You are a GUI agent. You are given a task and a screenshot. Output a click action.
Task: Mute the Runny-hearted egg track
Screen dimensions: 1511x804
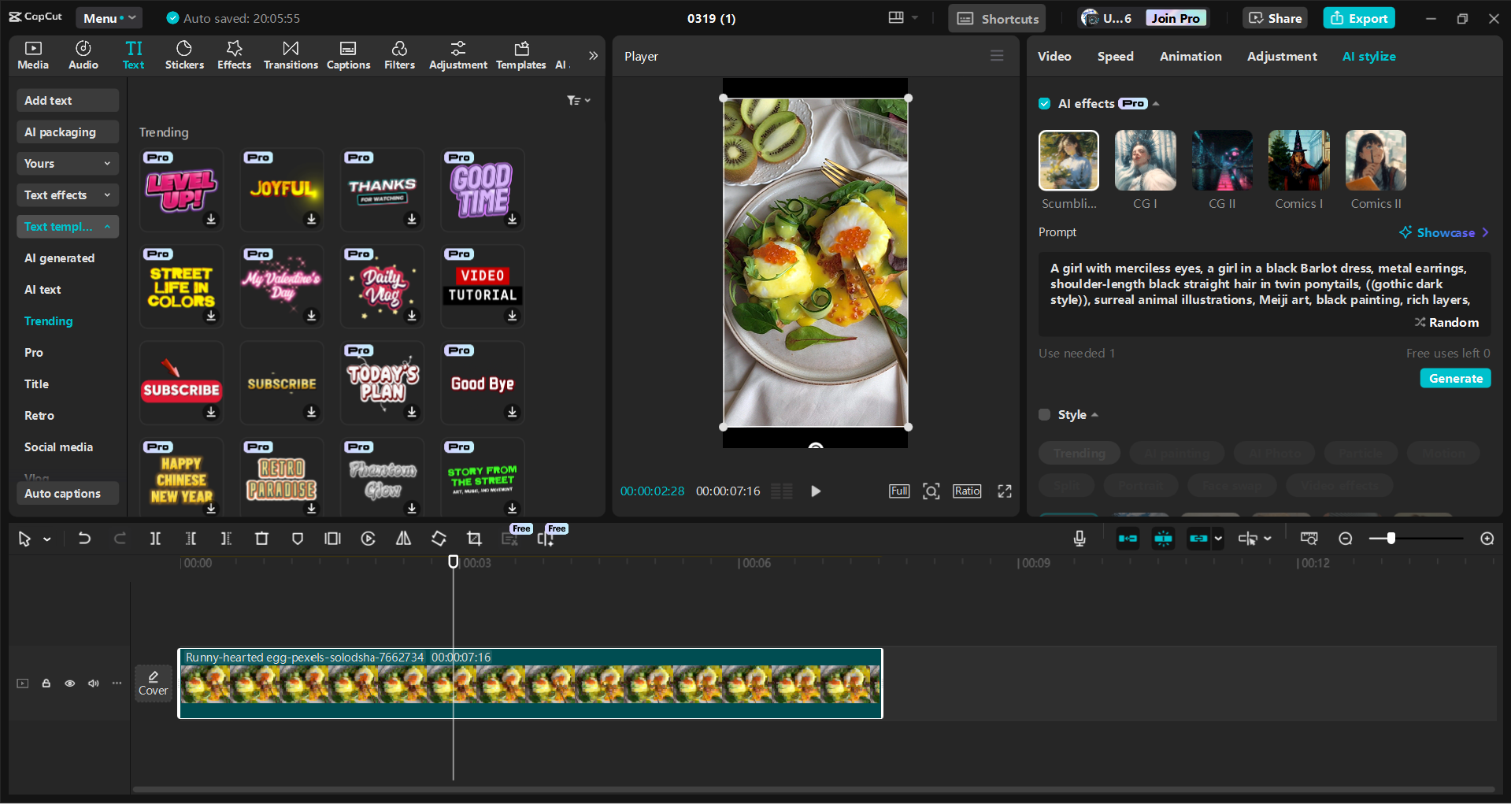click(93, 684)
